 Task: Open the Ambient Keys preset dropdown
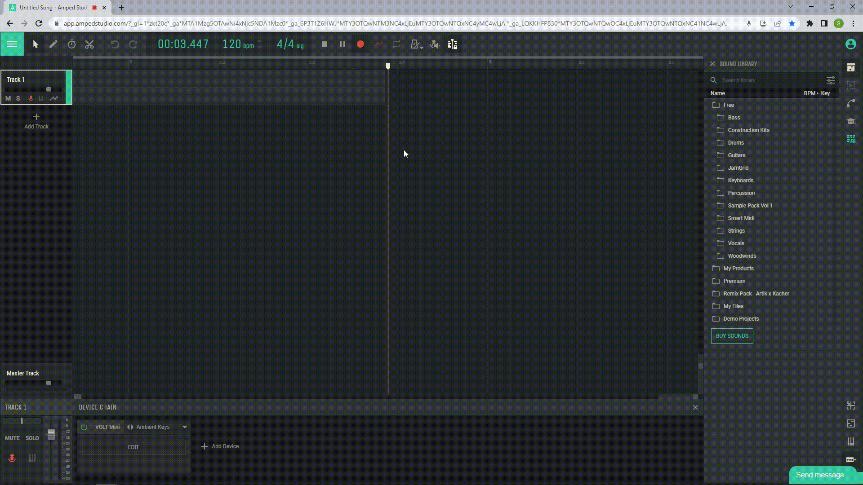coord(184,427)
